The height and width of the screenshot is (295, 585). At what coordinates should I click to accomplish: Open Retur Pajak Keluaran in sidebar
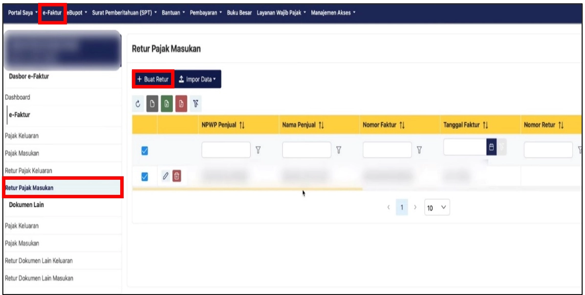tap(28, 170)
